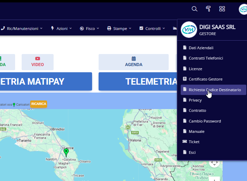
Task: Click the paint roller theme icon
Action: [x=208, y=9]
